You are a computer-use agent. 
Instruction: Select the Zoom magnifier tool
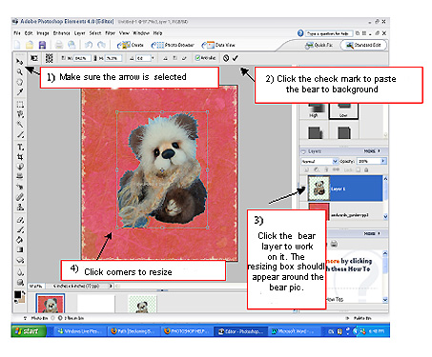point(20,71)
